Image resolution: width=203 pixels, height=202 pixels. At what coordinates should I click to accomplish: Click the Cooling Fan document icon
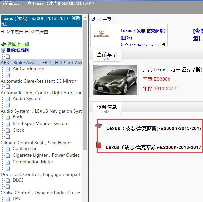[x=8, y=149]
